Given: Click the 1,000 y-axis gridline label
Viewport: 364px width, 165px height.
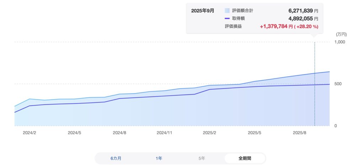Looking at the screenshot, I should [x=341, y=42].
